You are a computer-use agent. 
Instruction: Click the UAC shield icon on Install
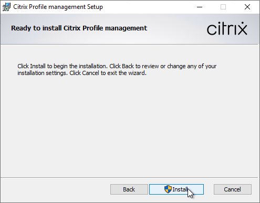(168, 189)
